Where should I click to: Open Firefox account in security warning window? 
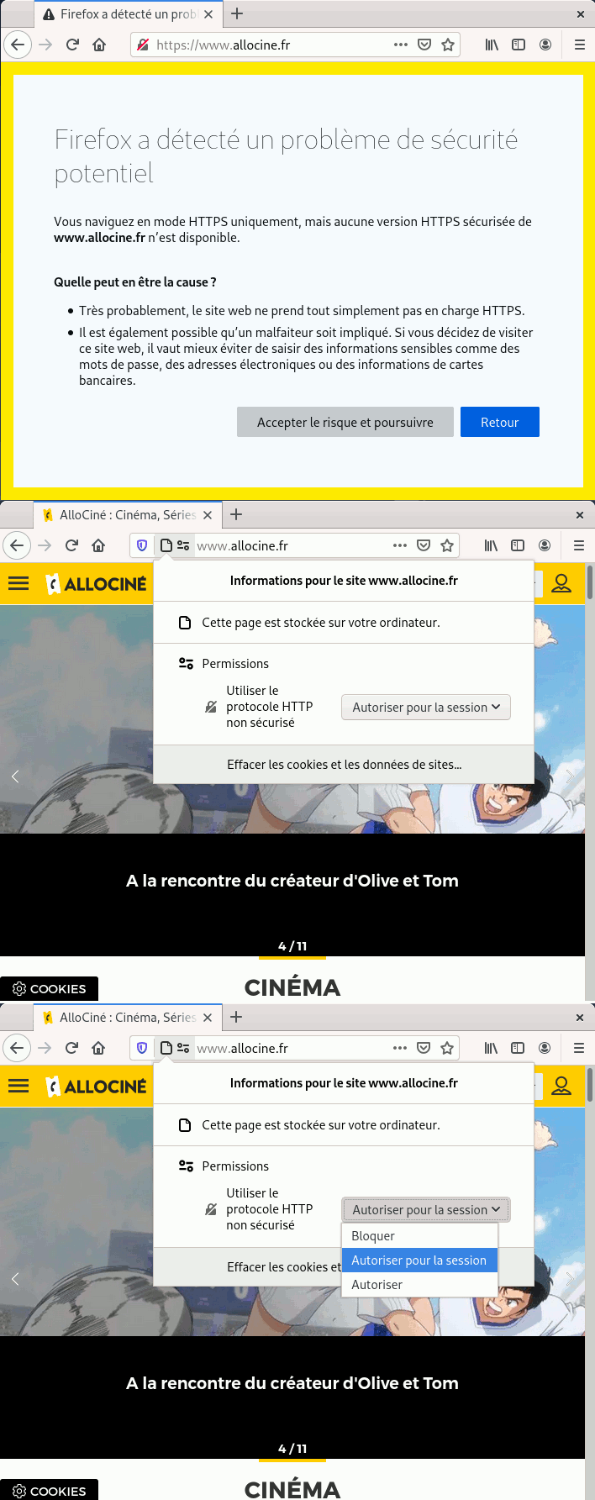[545, 45]
